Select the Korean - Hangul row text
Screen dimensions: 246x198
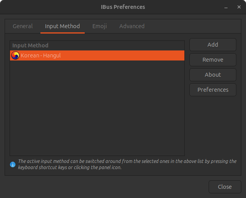click(x=41, y=55)
